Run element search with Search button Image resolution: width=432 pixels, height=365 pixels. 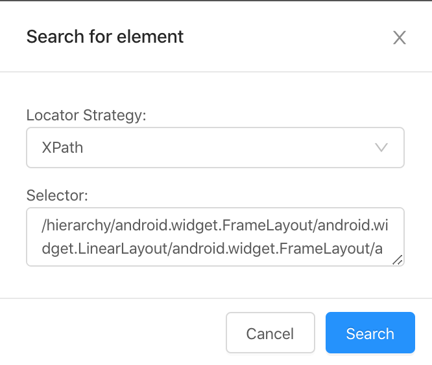(x=370, y=333)
